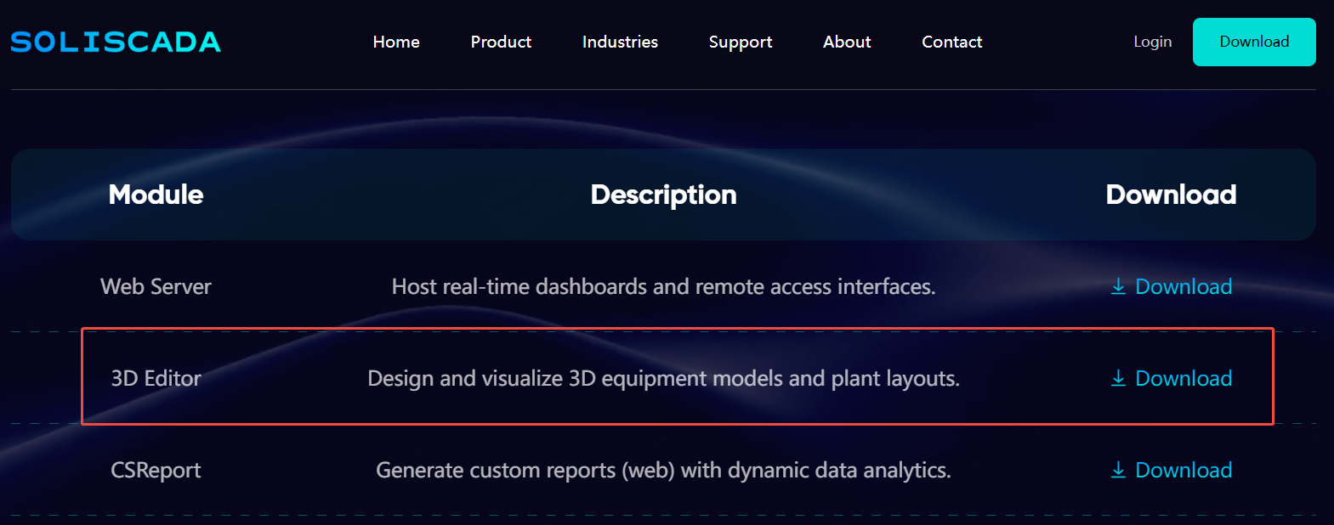Click the Description column header

(663, 195)
